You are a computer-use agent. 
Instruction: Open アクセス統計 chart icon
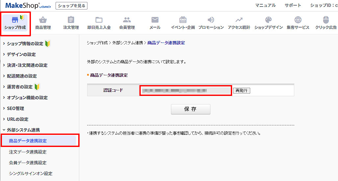click(x=239, y=20)
